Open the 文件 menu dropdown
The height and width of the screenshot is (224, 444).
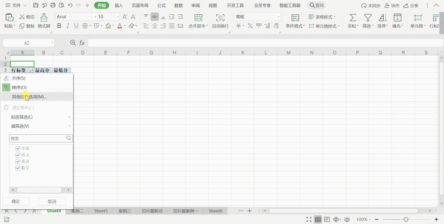point(16,5)
